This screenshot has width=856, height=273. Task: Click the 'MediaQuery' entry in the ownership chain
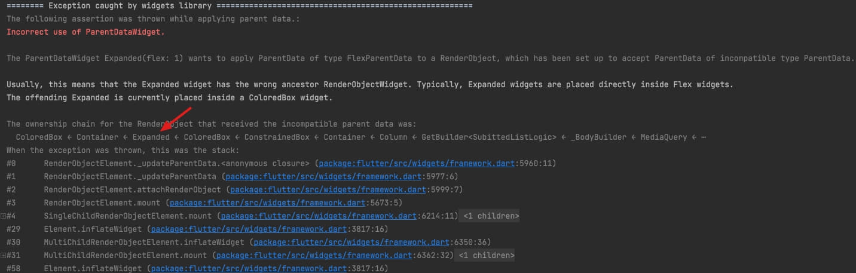664,137
